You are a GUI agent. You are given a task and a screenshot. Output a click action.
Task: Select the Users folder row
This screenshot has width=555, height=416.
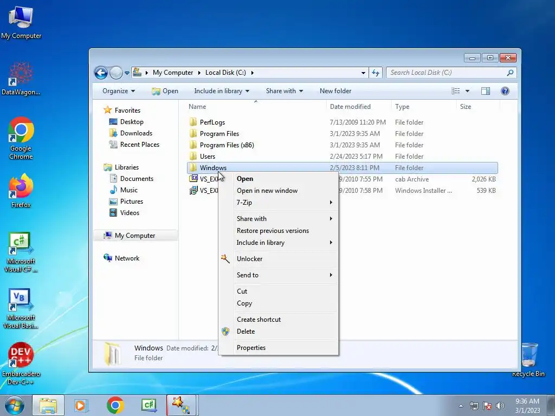pyautogui.click(x=343, y=157)
